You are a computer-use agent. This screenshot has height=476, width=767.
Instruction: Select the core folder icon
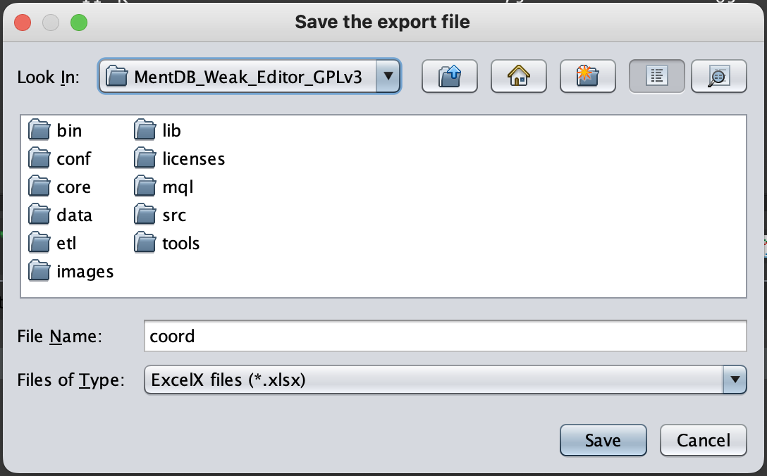pyautogui.click(x=39, y=187)
